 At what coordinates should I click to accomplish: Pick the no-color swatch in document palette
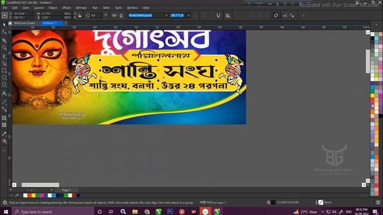pyautogui.click(x=25, y=195)
